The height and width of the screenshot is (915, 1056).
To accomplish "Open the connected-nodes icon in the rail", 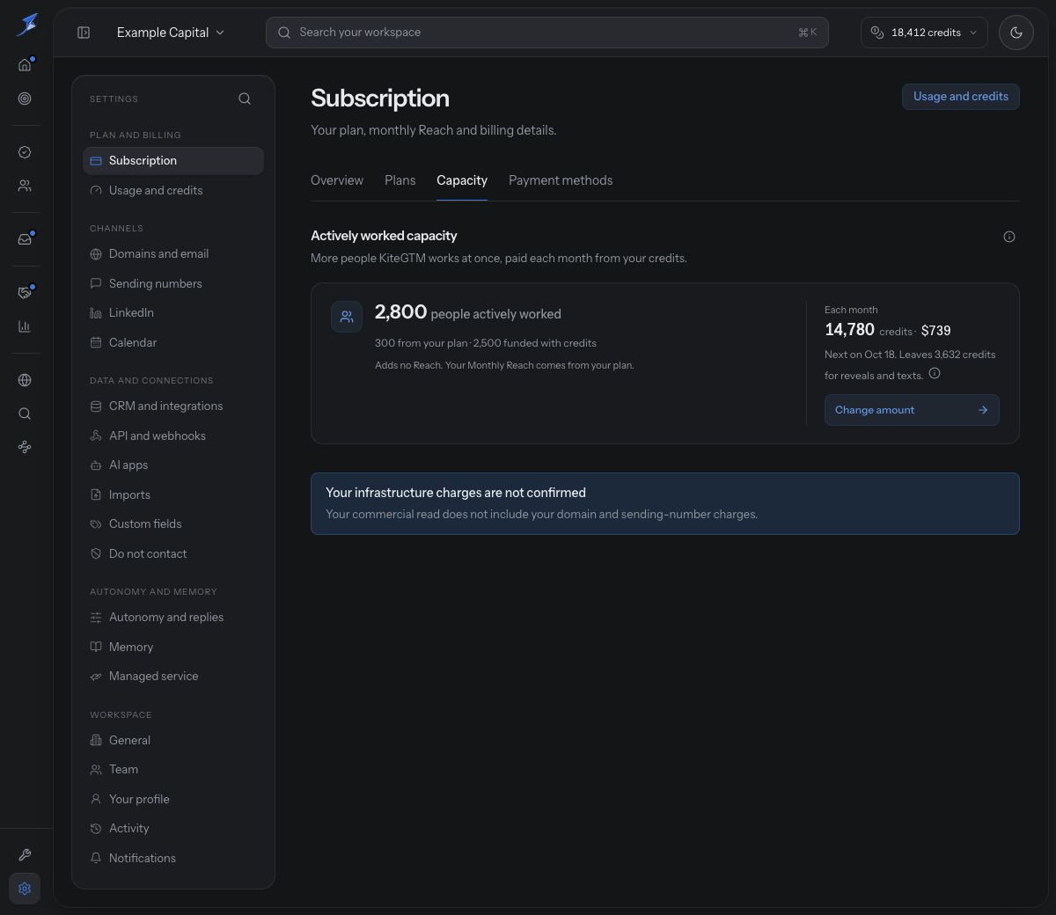I will coord(25,447).
